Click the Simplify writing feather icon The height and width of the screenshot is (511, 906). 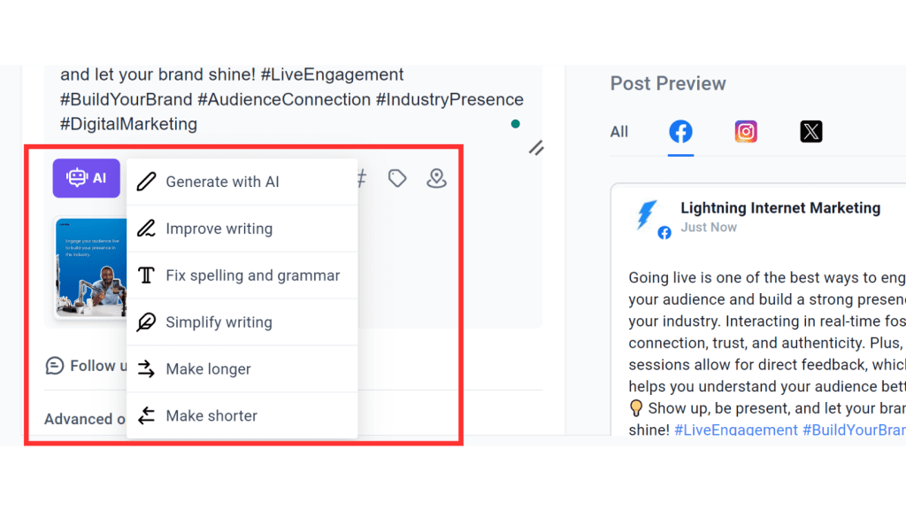[x=145, y=322]
